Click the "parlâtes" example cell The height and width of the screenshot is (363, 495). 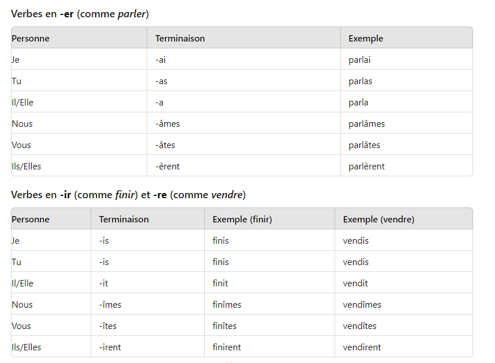click(x=364, y=145)
